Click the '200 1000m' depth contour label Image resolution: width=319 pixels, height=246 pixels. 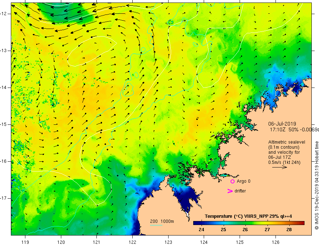162,221
